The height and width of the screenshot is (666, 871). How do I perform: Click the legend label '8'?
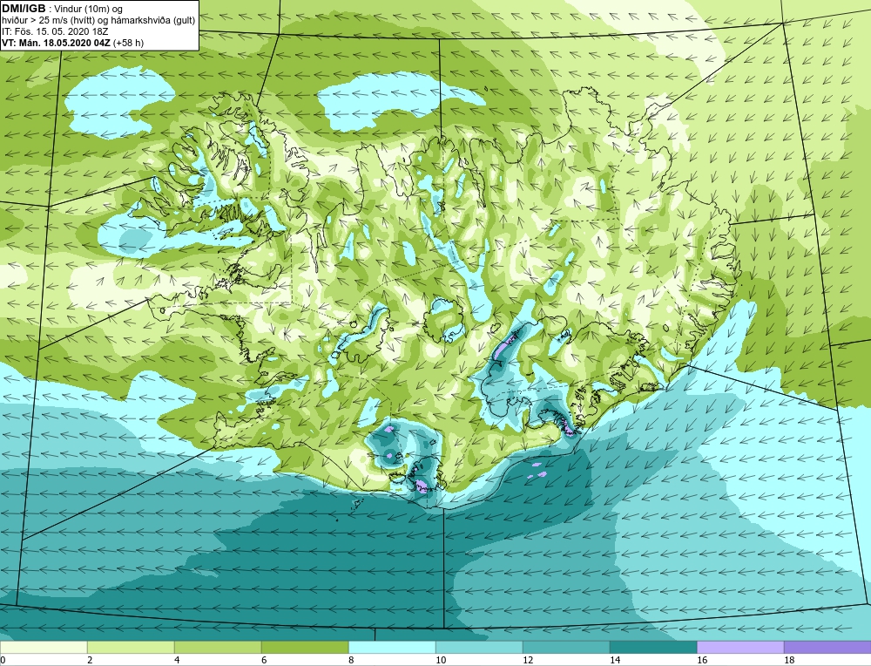pos(351,660)
